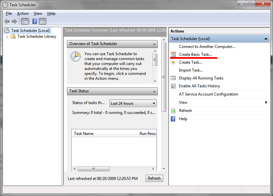The width and height of the screenshot is (273, 196).
Task: Minimize the Task Scheduler window
Action: (242, 4)
